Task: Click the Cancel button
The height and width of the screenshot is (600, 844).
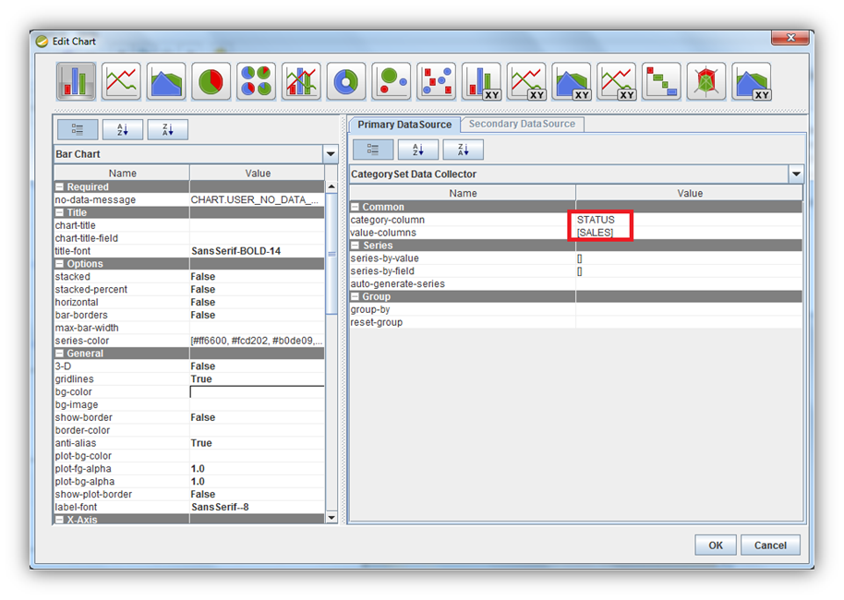Action: point(770,546)
